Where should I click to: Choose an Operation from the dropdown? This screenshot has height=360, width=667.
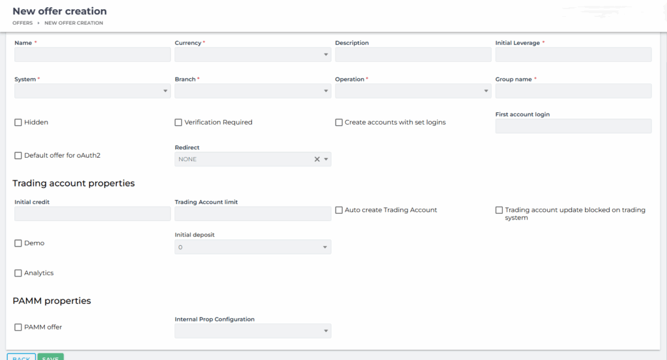(413, 91)
